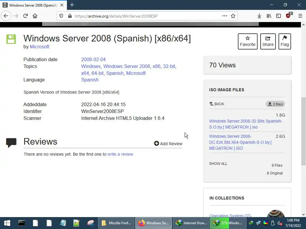Image resolution: width=306 pixels, height=229 pixels.
Task: Open the taskbar clock showing 1:08 PM
Action: tap(293, 223)
